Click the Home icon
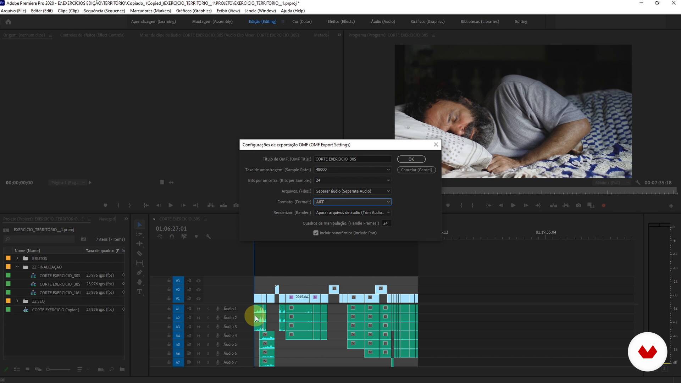Image resolution: width=681 pixels, height=383 pixels. tap(8, 22)
